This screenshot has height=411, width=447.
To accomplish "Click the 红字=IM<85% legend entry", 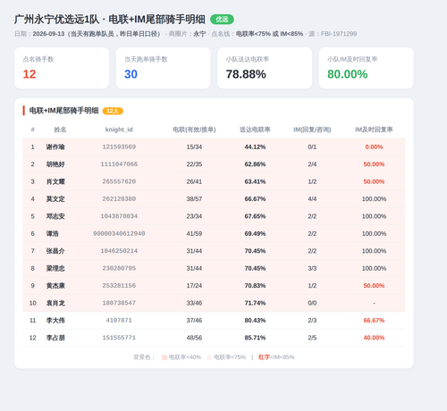I will tap(276, 357).
